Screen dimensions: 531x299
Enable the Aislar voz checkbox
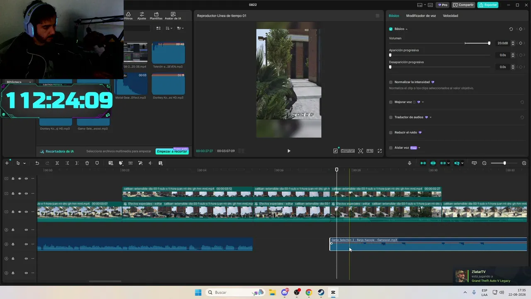click(391, 148)
